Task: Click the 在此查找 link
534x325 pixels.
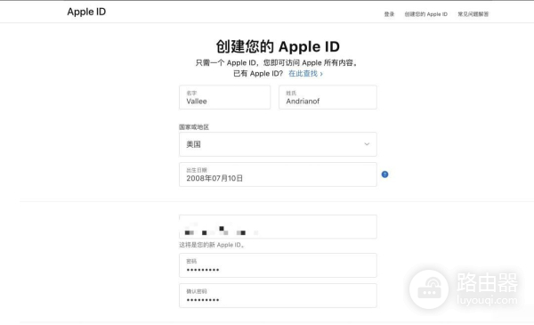Action: pyautogui.click(x=305, y=74)
